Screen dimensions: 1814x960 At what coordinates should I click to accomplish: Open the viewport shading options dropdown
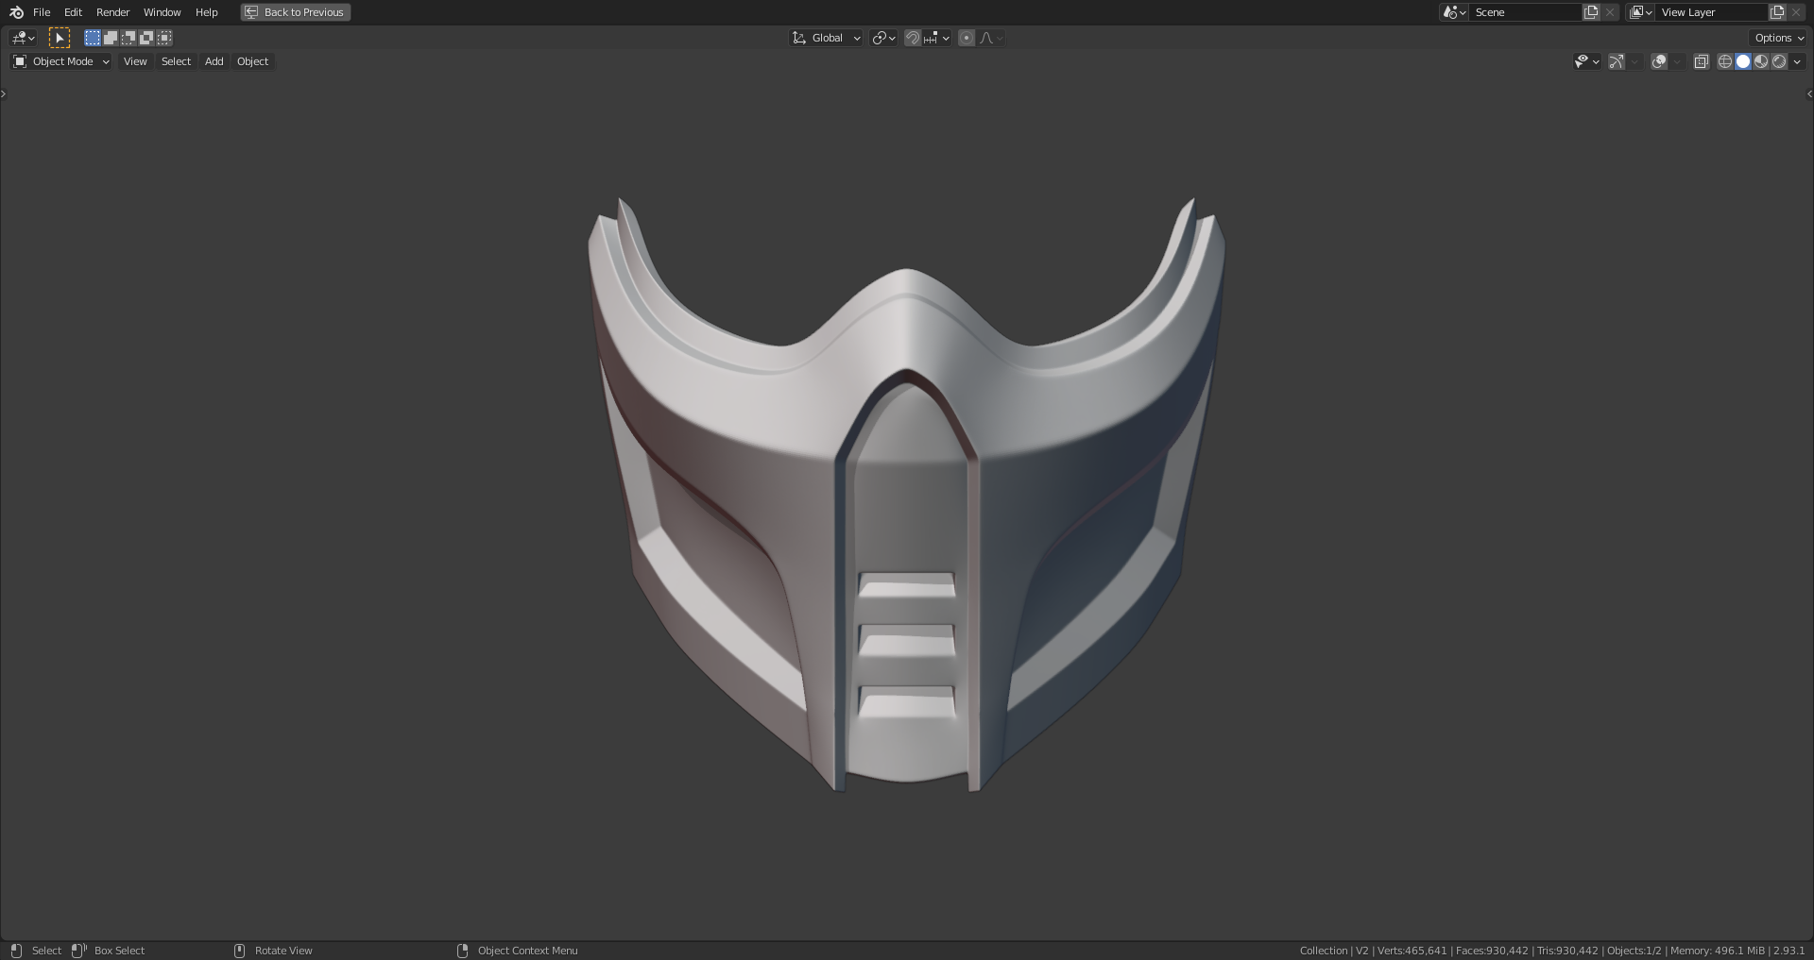coord(1797,61)
